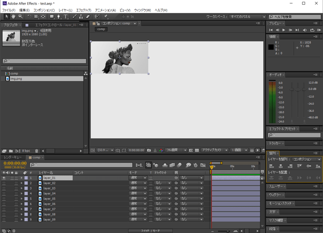
Task: Show channel with RGB circles icon
Action: coord(161,150)
